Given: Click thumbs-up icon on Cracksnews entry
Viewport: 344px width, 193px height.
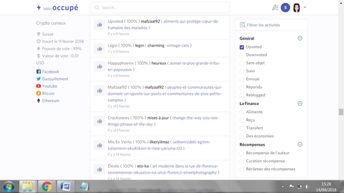Looking at the screenshot, I should (x=99, y=121).
